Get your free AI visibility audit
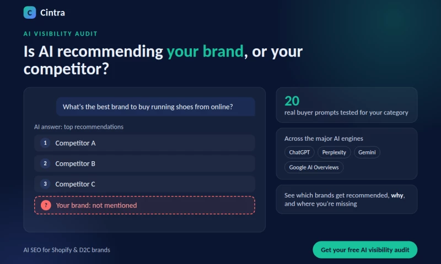This screenshot has height=264, width=441. click(365, 250)
